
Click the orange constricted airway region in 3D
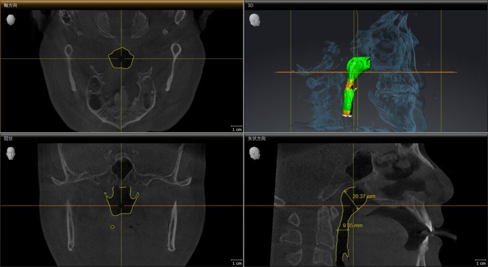(x=352, y=87)
